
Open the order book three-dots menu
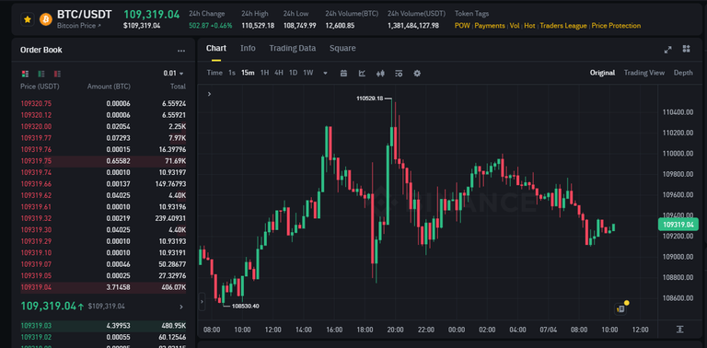click(x=181, y=51)
